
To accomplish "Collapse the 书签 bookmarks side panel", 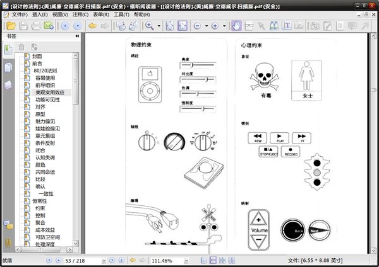I will [77, 37].
